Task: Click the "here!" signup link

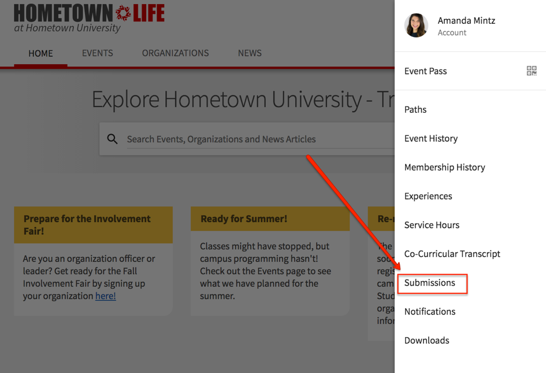Action: coord(106,296)
